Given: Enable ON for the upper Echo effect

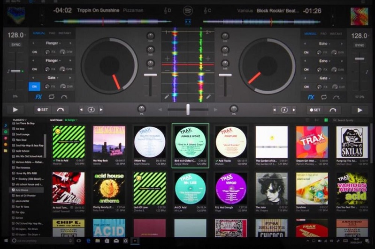Looking at the screenshot, I should [306, 52].
